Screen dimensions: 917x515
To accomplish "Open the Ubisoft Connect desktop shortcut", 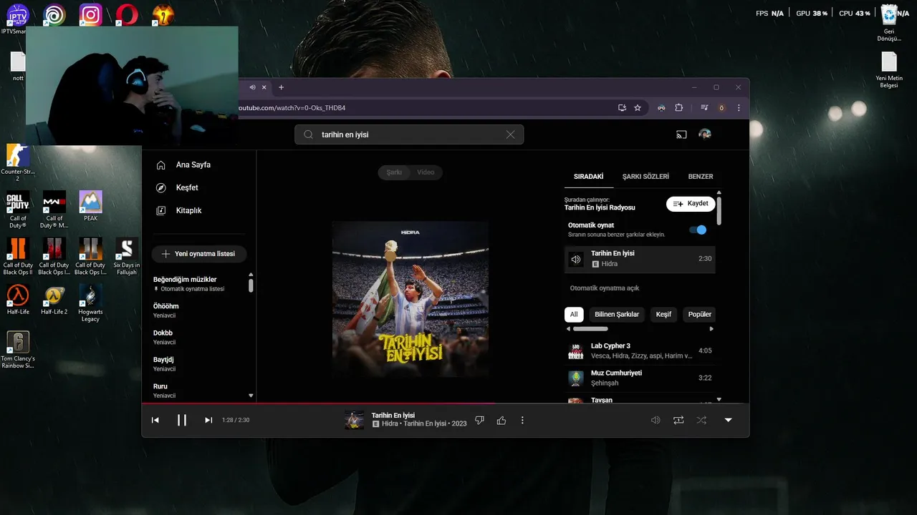I will [x=54, y=15].
